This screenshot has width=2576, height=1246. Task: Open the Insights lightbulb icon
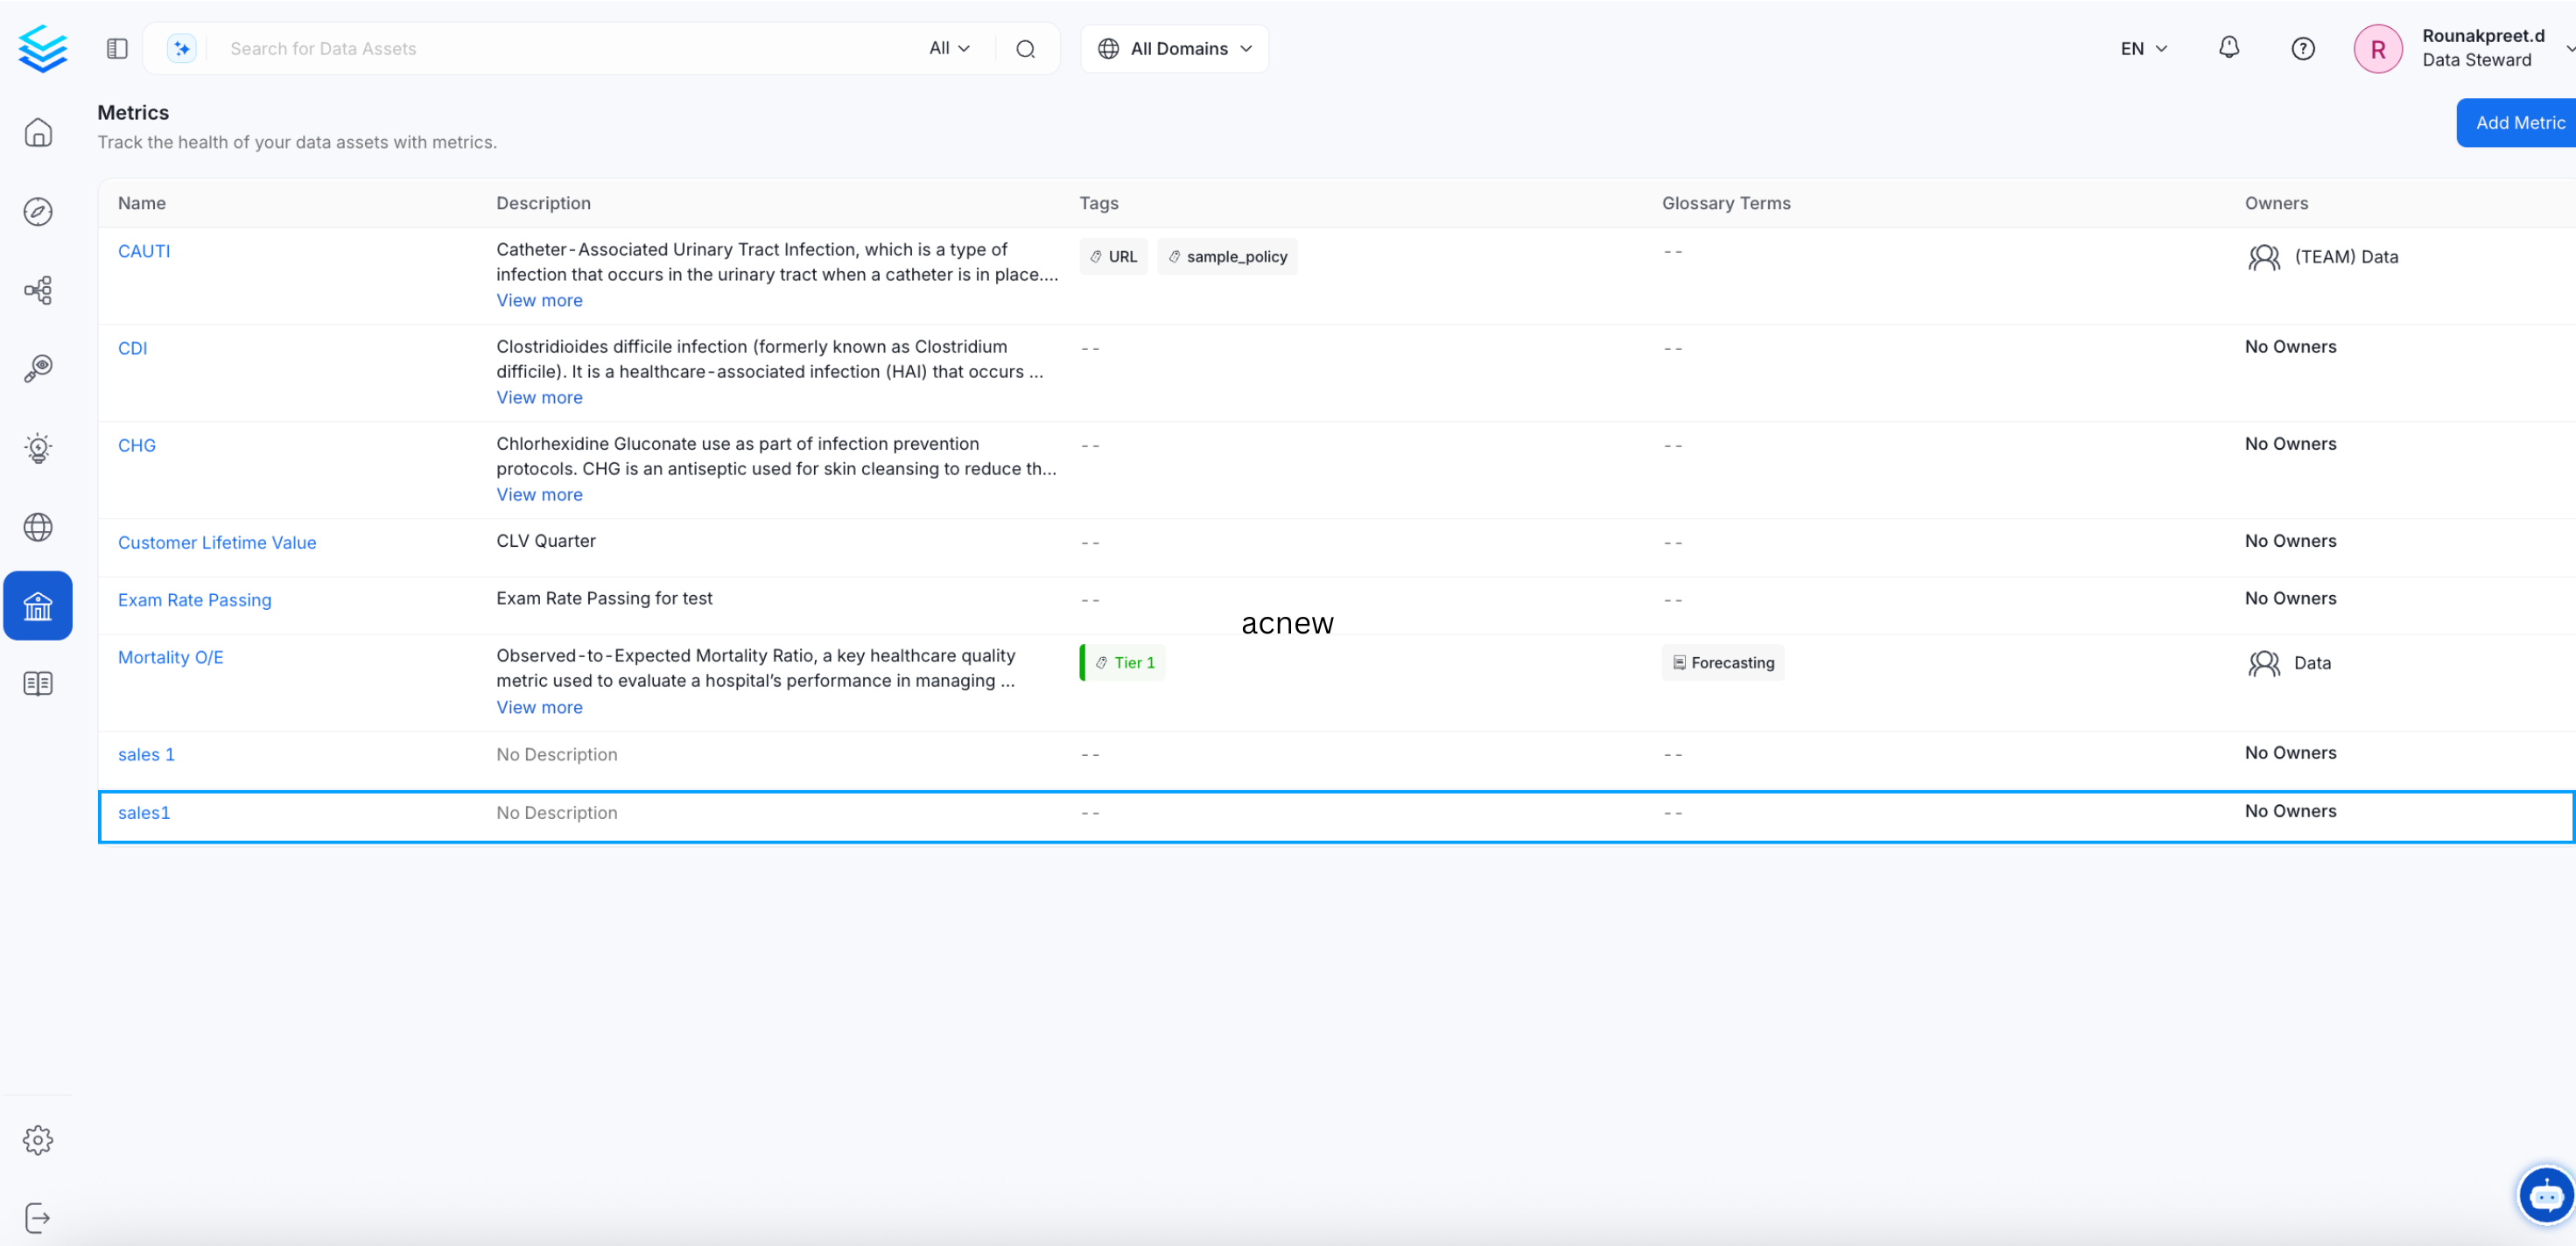coord(38,447)
